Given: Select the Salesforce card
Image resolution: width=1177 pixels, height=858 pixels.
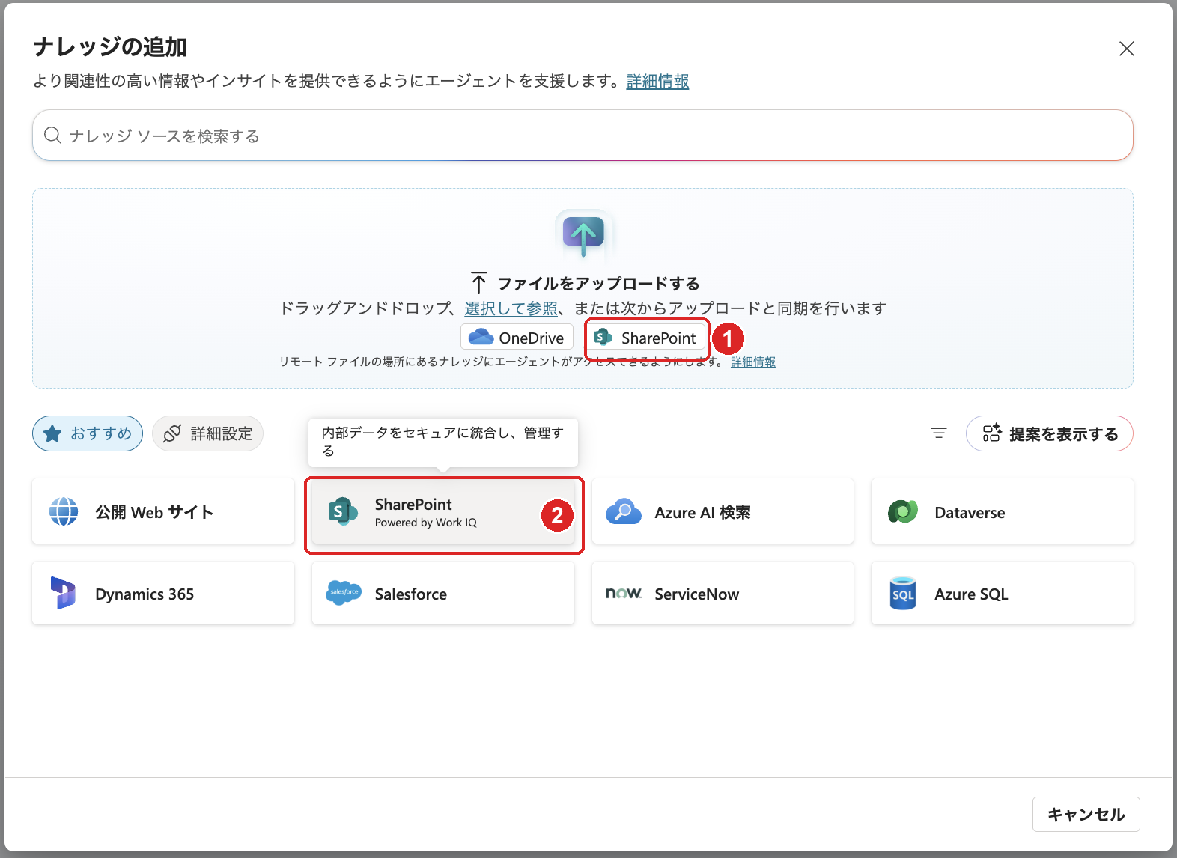Looking at the screenshot, I should [x=443, y=594].
